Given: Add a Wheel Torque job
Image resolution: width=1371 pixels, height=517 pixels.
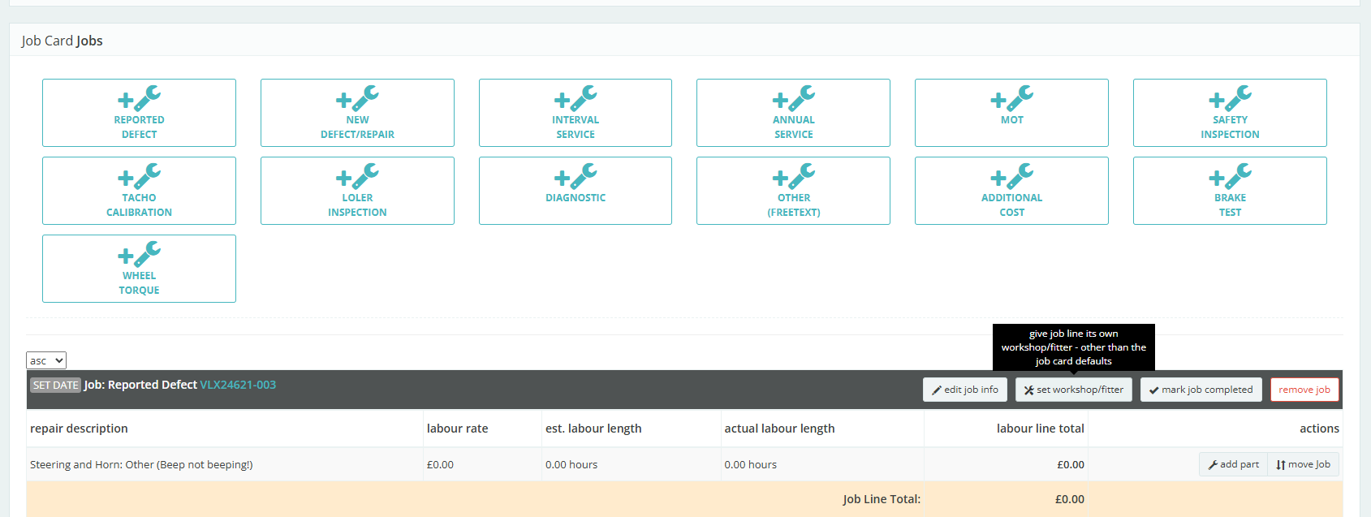Looking at the screenshot, I should 139,269.
